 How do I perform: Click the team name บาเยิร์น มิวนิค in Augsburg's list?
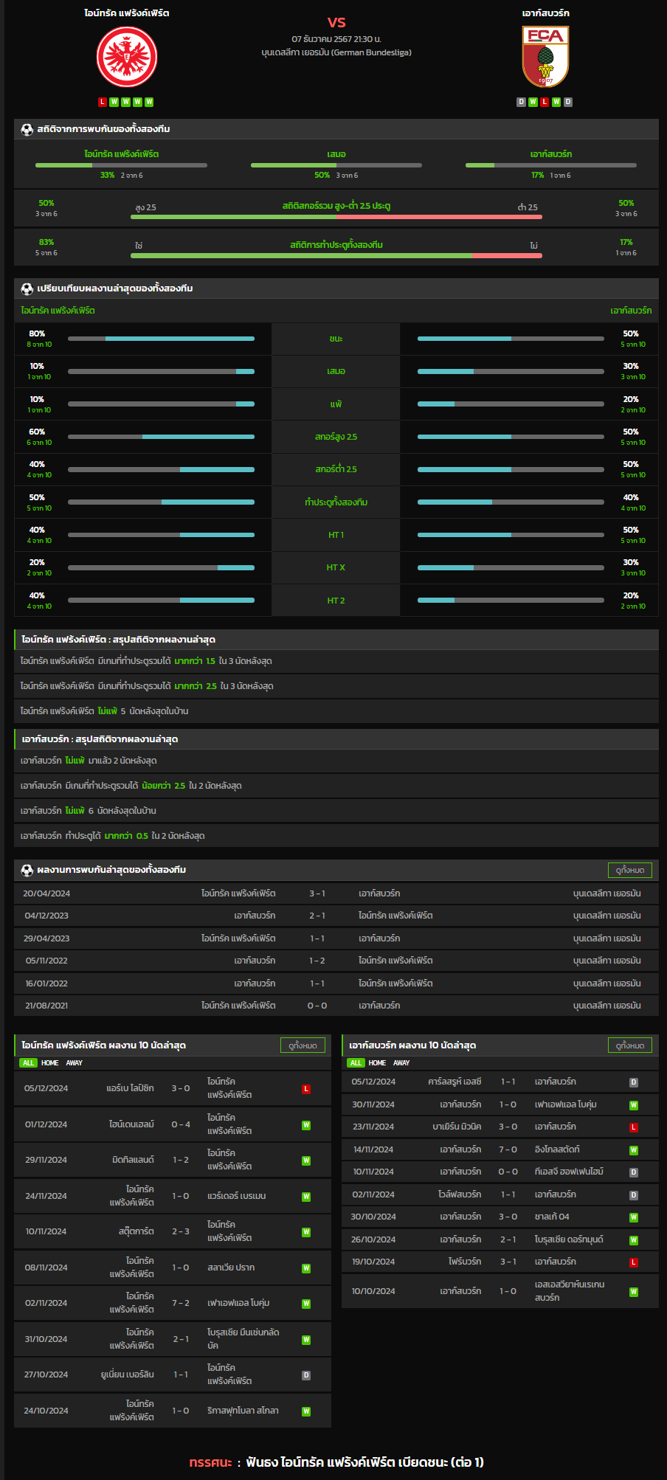point(457,1127)
